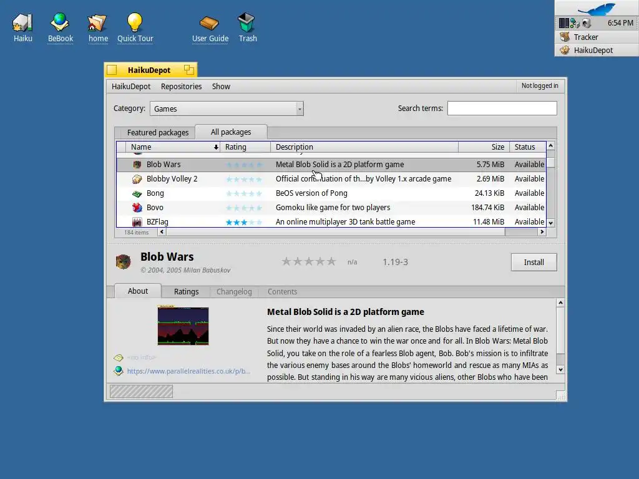Select HaikuDepot in the Deskbar
639x479 pixels.
pyautogui.click(x=597, y=50)
